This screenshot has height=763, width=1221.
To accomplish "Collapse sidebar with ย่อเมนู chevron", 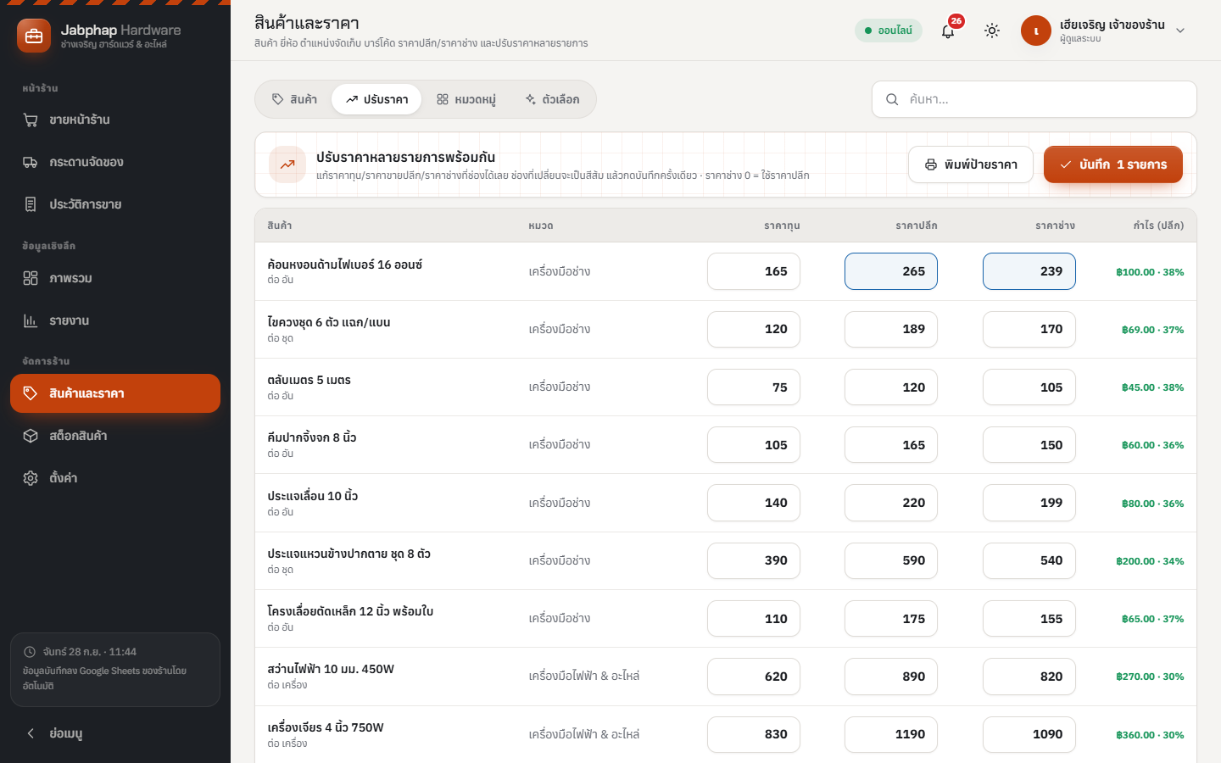I will click(31, 733).
